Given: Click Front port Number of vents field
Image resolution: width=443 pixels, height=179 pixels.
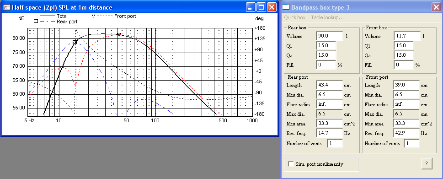Looking at the screenshot, I should coord(411,143).
